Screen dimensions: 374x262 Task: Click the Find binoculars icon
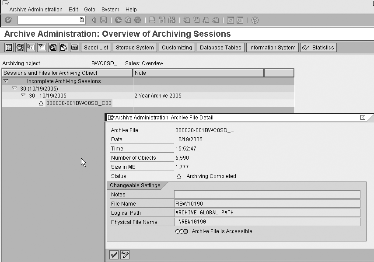click(162, 20)
